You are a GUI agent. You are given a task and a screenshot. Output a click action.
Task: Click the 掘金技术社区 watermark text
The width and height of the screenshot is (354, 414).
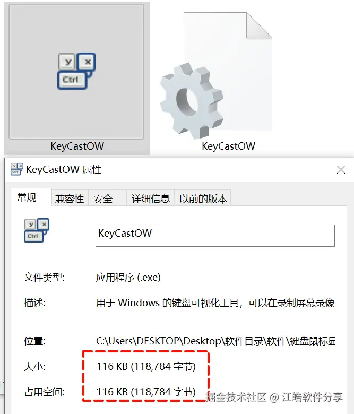[236, 397]
